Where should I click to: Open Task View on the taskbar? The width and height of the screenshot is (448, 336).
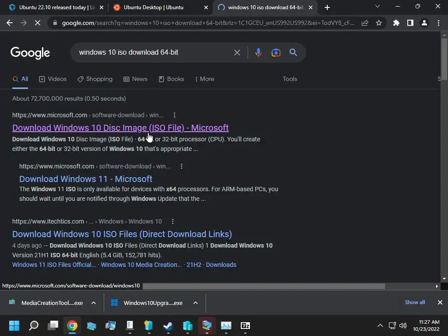[x=53, y=325]
